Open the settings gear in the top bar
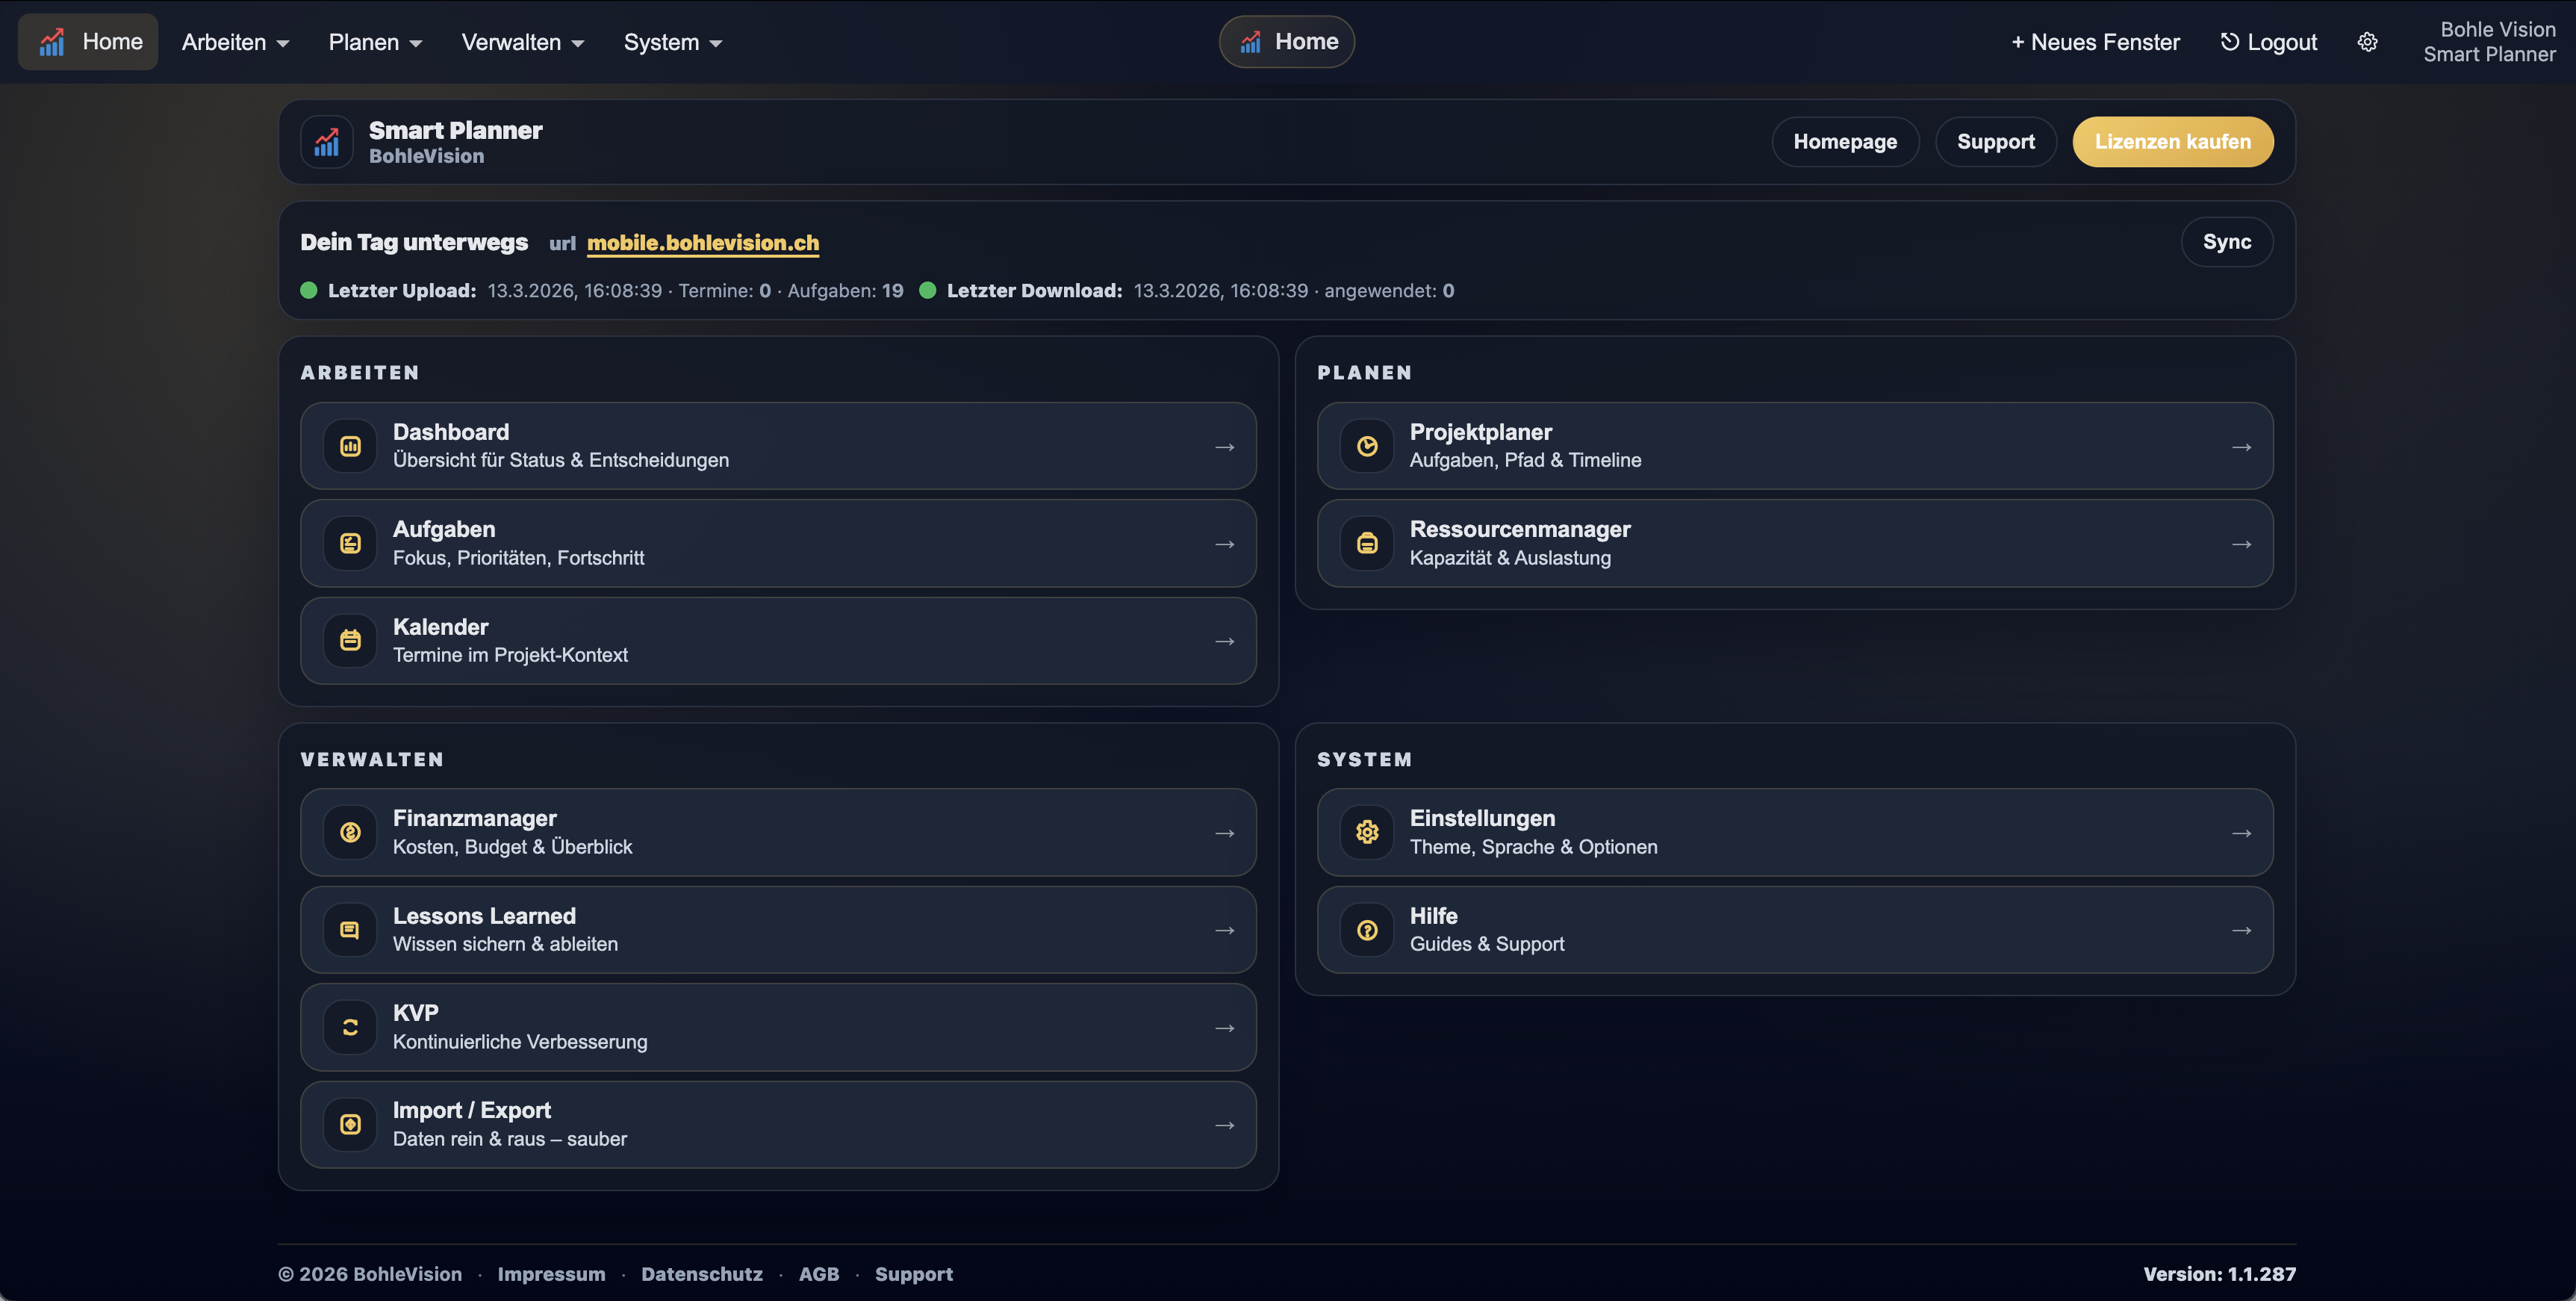2576x1301 pixels. [2367, 41]
